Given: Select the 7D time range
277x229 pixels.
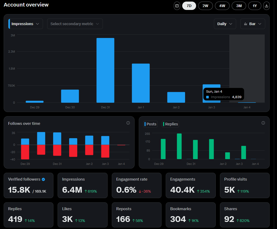Looking at the screenshot, I should tap(189, 6).
